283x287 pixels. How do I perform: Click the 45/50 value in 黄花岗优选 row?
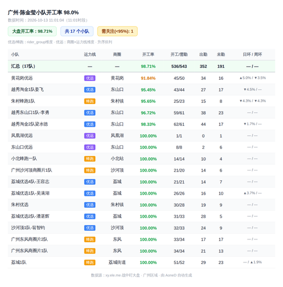pos(179,78)
